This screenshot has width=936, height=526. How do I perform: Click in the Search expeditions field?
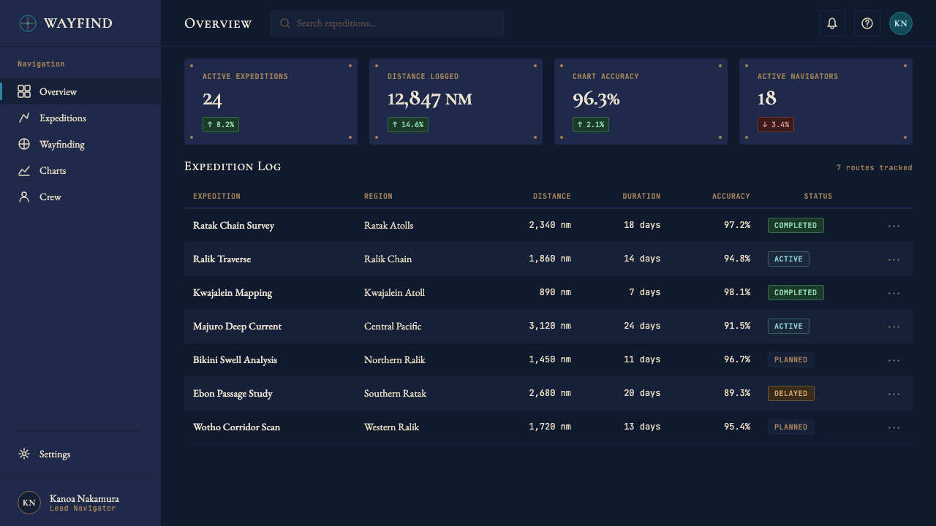pos(387,23)
